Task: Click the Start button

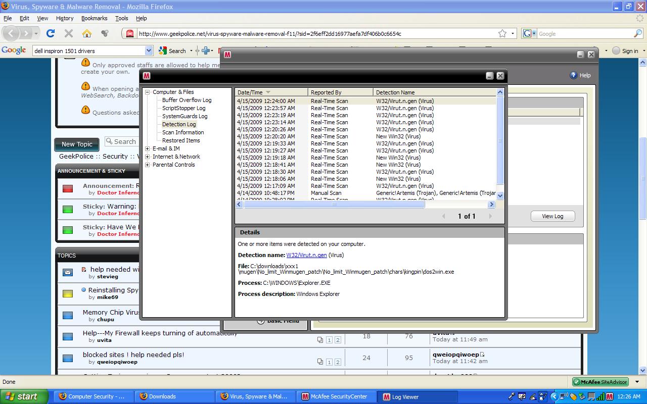Action: [x=24, y=396]
